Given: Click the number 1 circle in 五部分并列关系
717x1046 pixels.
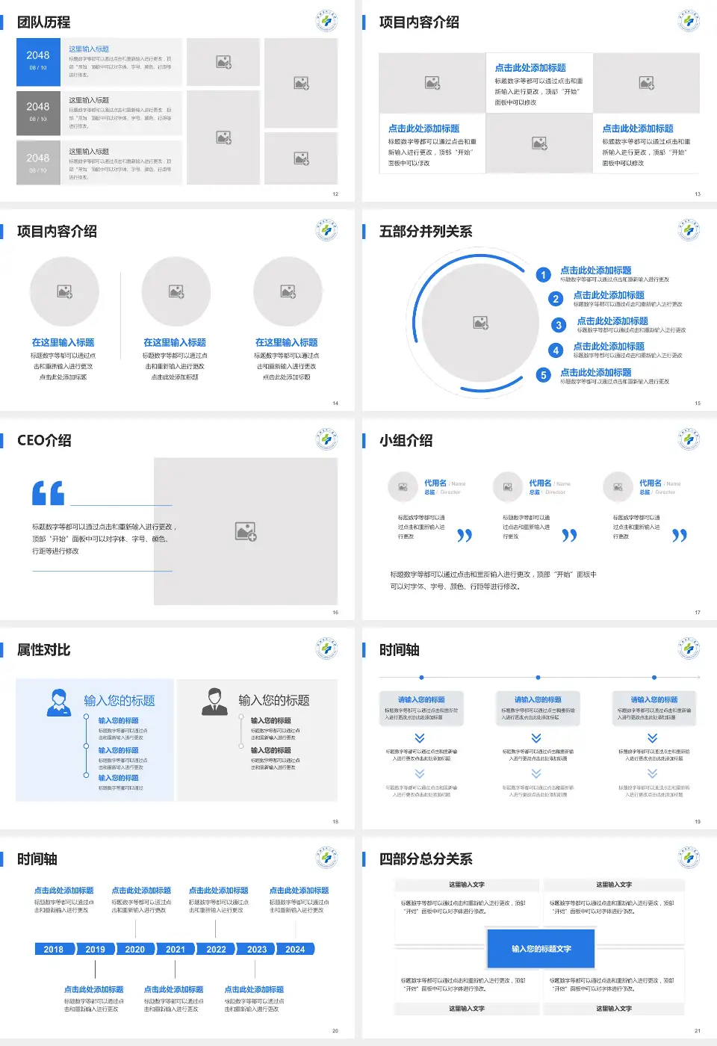Looking at the screenshot, I should tap(544, 275).
